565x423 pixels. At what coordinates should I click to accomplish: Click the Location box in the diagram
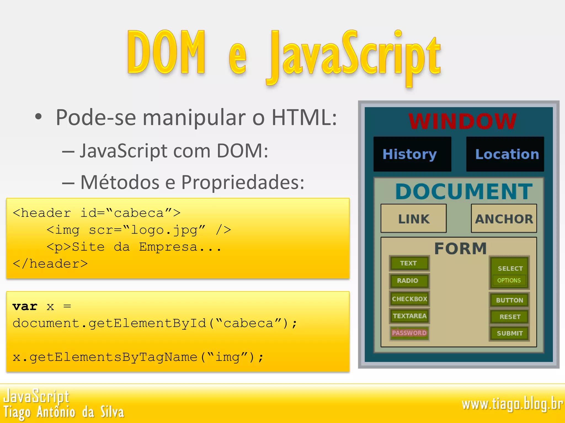505,154
